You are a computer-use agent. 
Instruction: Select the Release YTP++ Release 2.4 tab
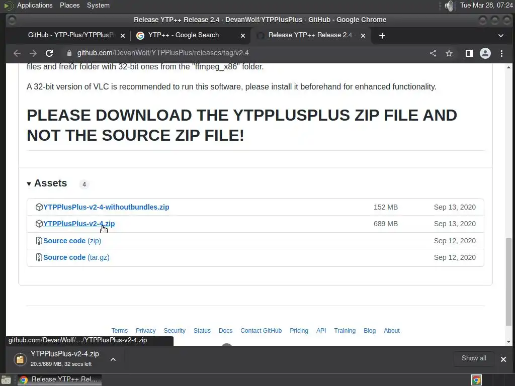pyautogui.click(x=310, y=35)
